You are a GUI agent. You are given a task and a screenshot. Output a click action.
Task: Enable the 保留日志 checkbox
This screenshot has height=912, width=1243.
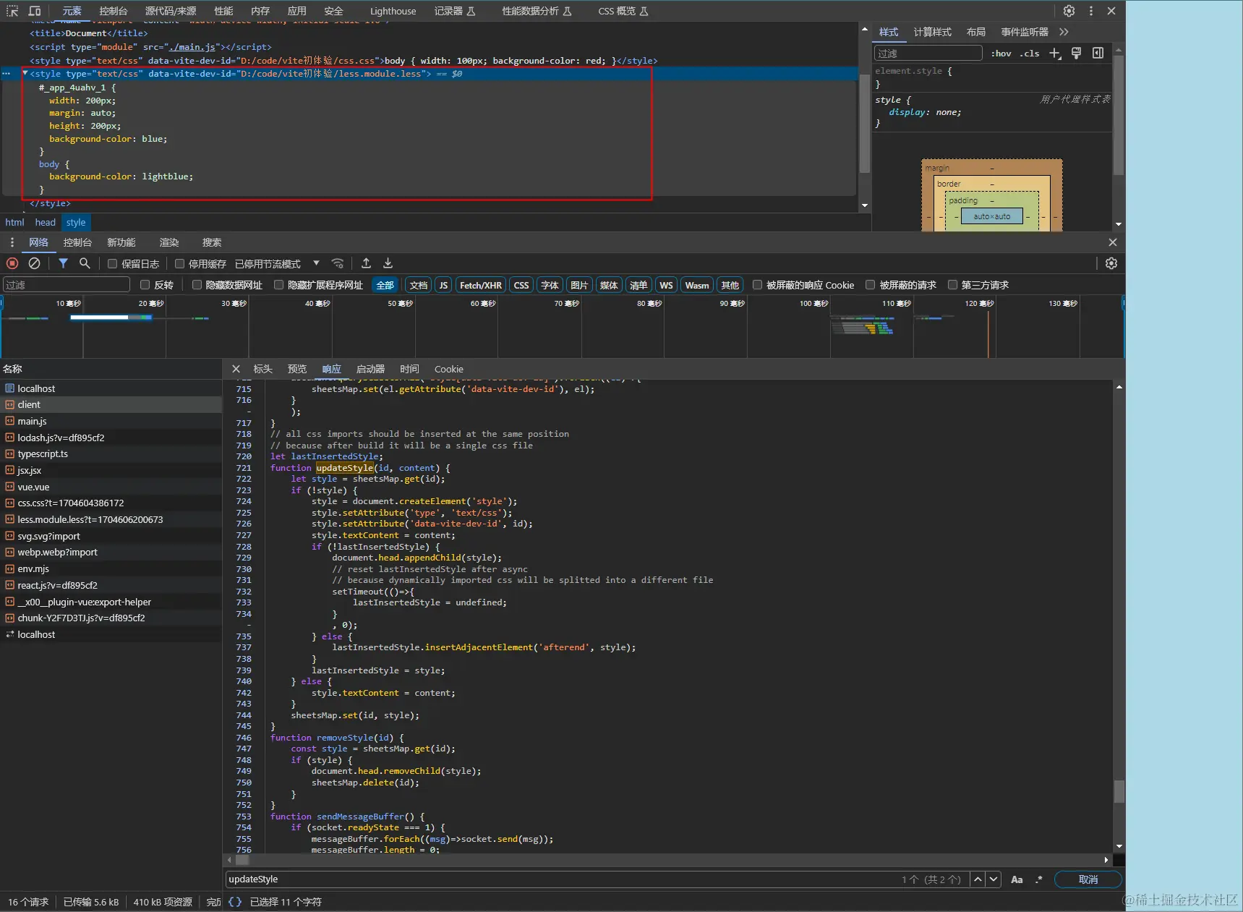click(113, 264)
